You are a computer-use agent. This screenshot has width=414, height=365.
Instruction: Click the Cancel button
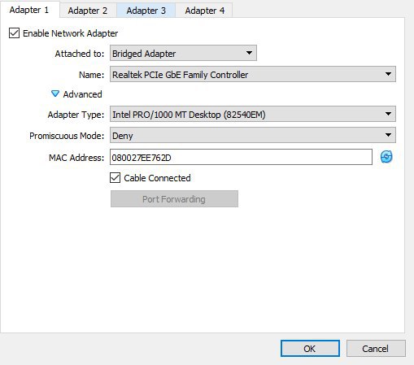pos(376,349)
